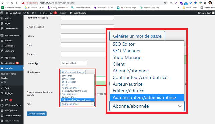The height and width of the screenshot is (124, 215).
Task: Open the browser extensions puzzle icon
Action: pos(205,3)
